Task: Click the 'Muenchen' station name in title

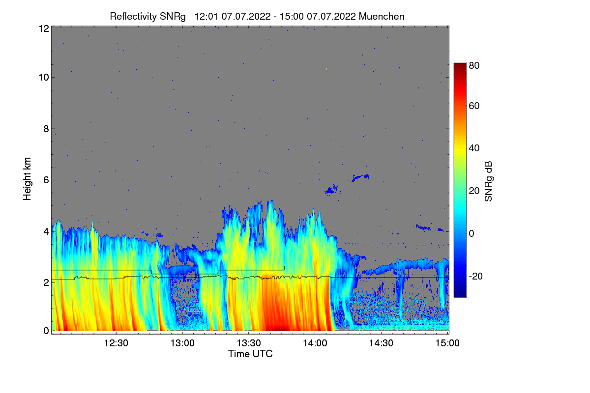Action: (382, 16)
